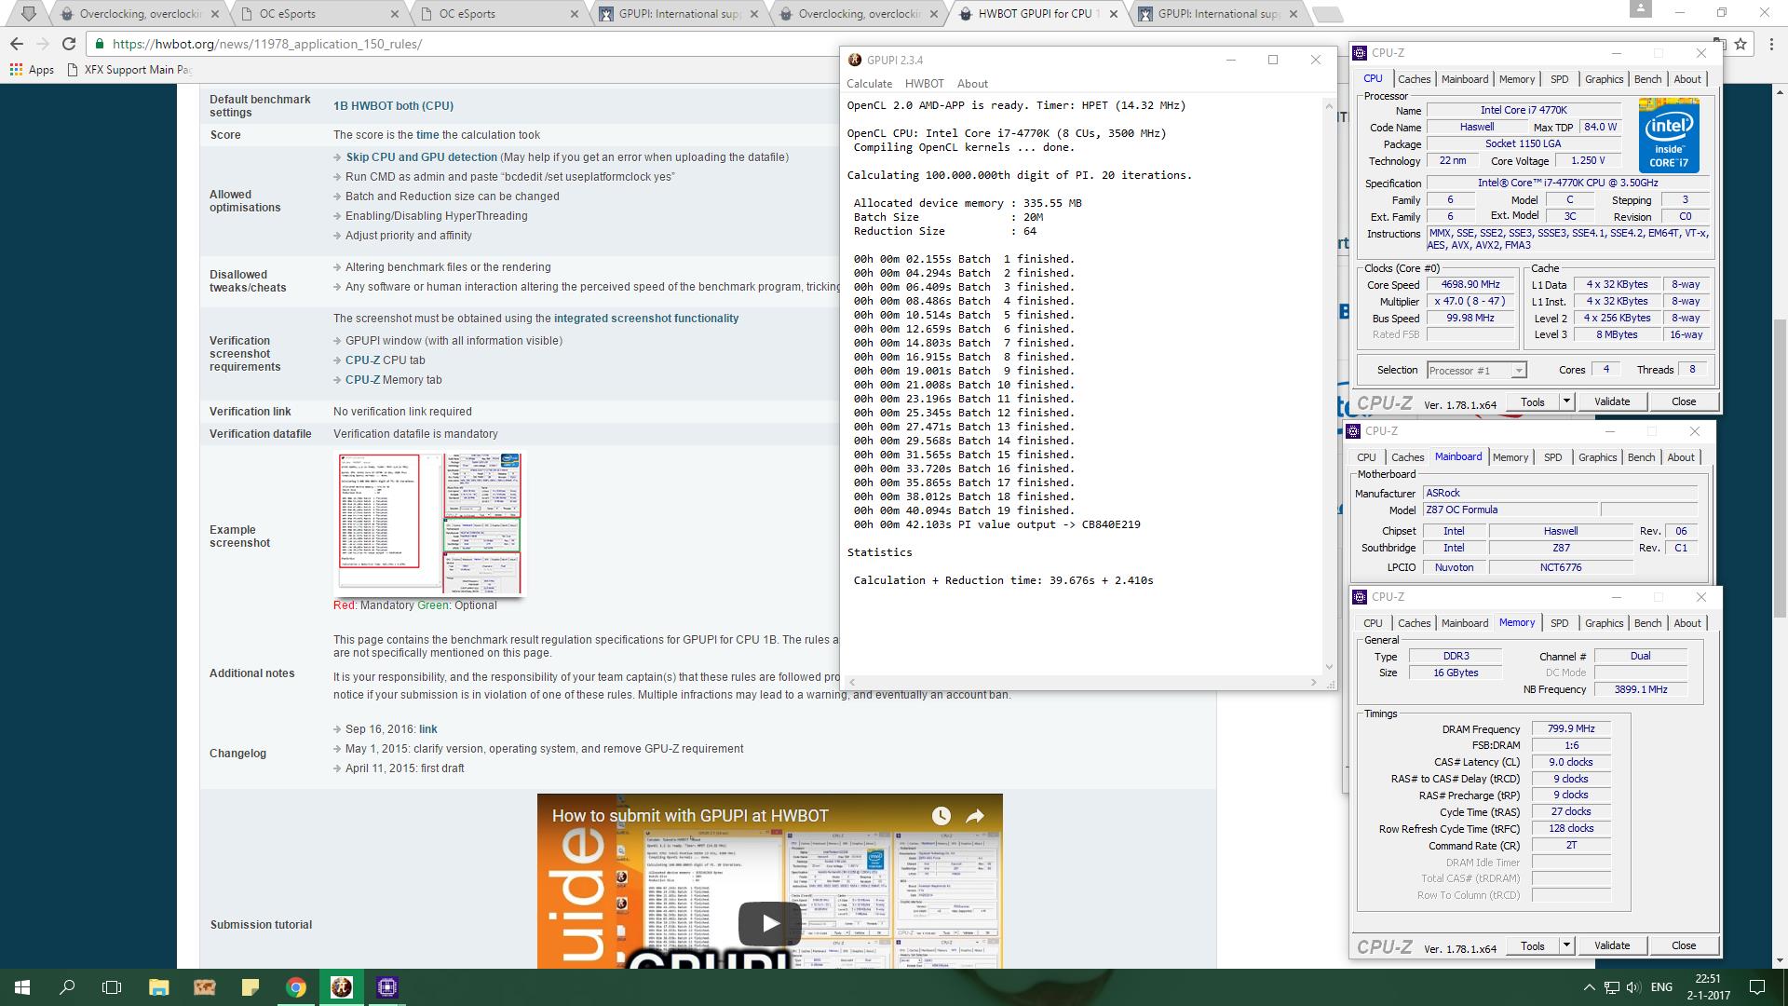Click Tools button in top CPU-Z window
Screen dimensions: 1788x1006
click(1533, 402)
